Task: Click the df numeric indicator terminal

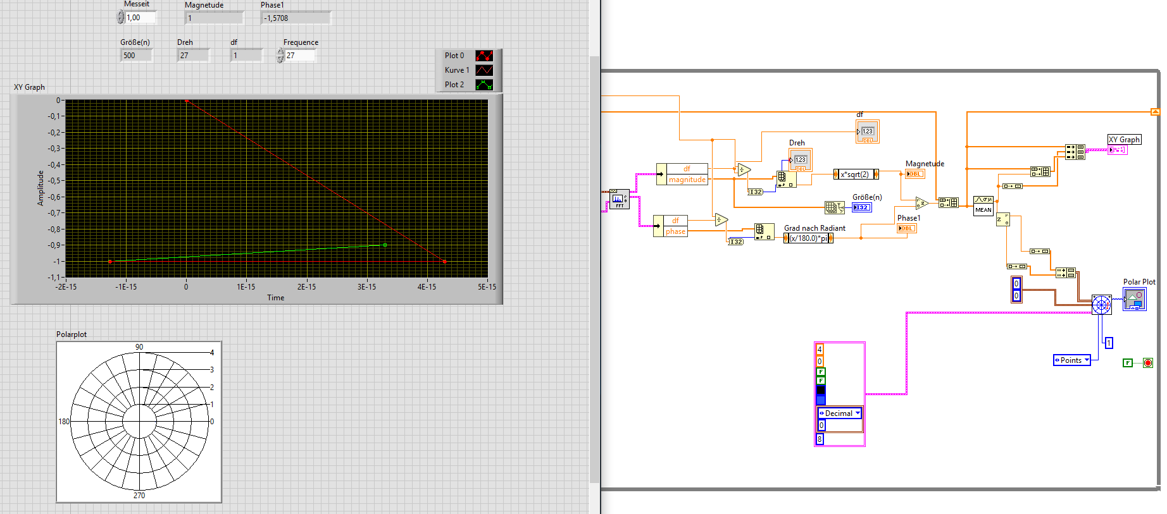Action: coord(867,132)
